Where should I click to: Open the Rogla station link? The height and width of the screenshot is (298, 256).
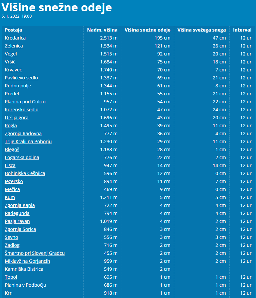[11, 126]
